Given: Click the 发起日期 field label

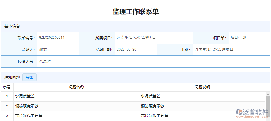Looking at the screenshot, I should pos(104,50).
